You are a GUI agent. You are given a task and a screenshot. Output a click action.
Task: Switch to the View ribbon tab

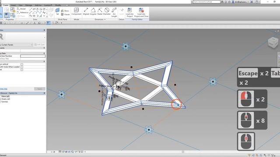[x=21, y=5]
